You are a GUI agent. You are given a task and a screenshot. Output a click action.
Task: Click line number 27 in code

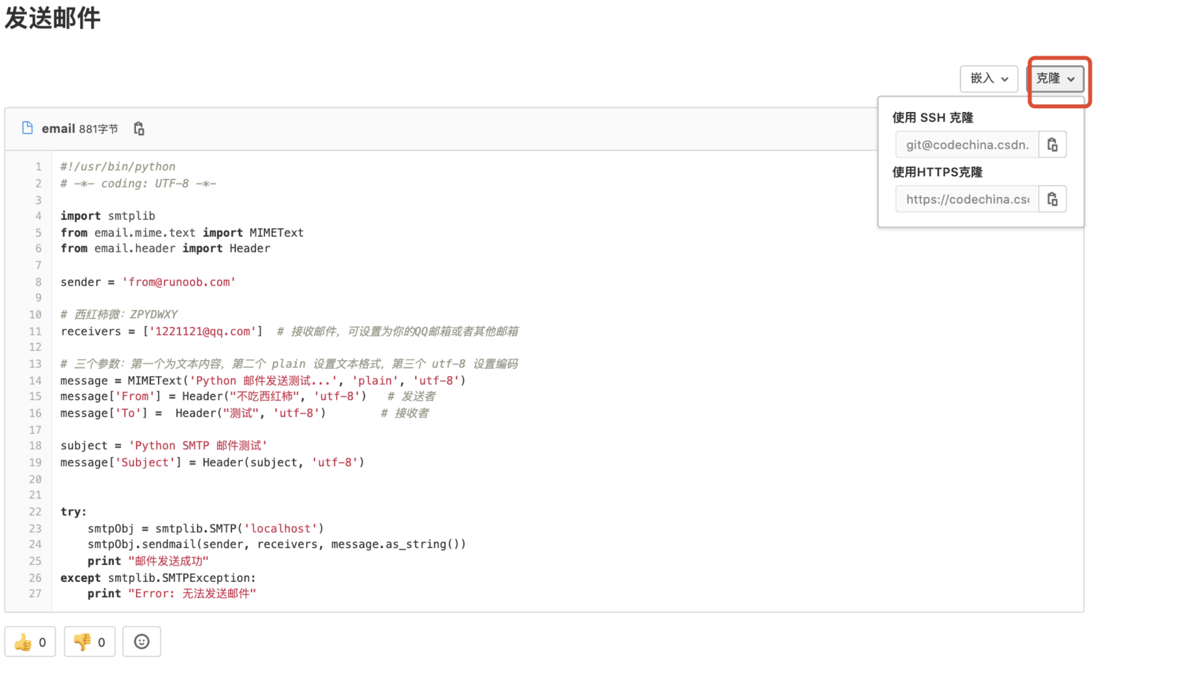point(35,594)
